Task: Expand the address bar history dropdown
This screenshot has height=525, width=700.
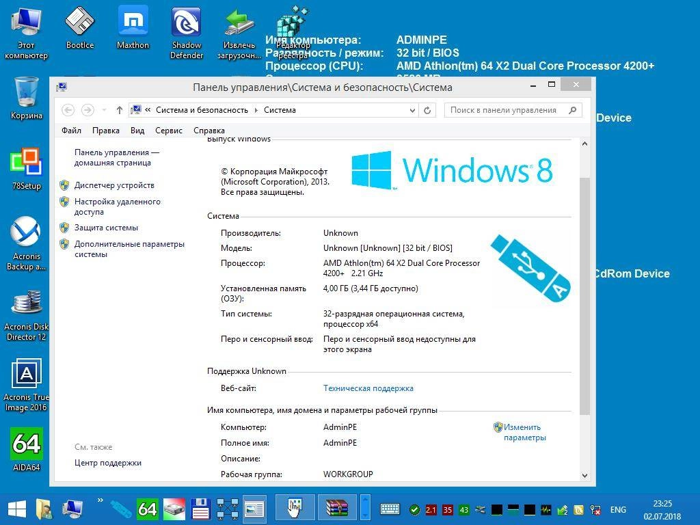Action: 412,110
